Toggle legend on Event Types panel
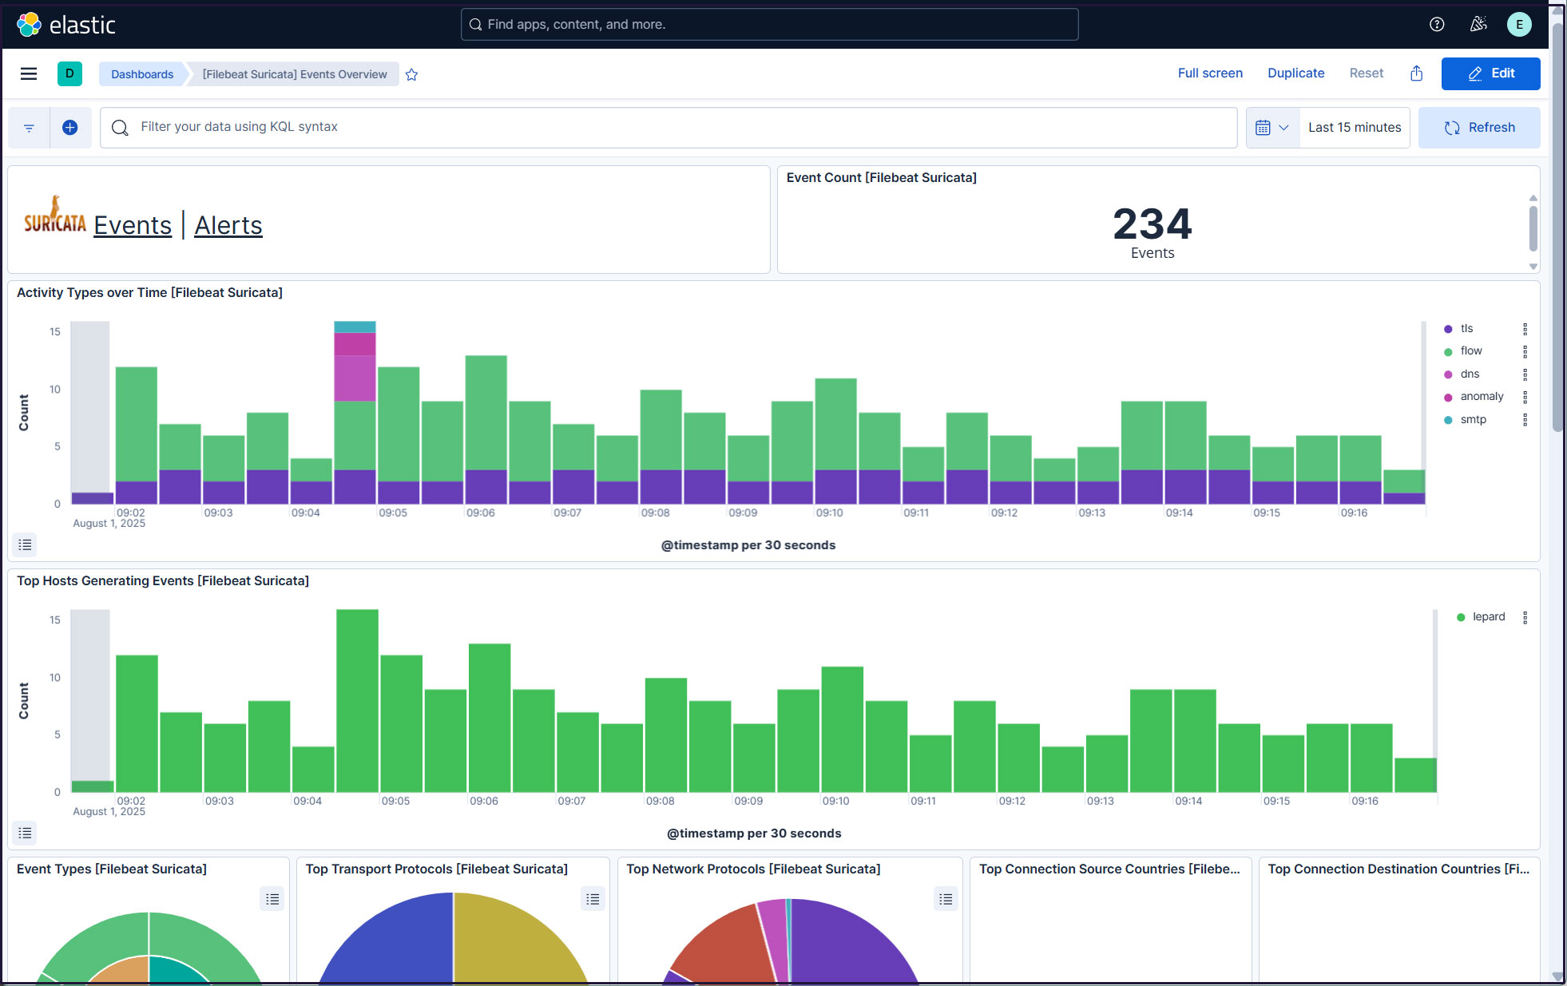 pos(272,899)
